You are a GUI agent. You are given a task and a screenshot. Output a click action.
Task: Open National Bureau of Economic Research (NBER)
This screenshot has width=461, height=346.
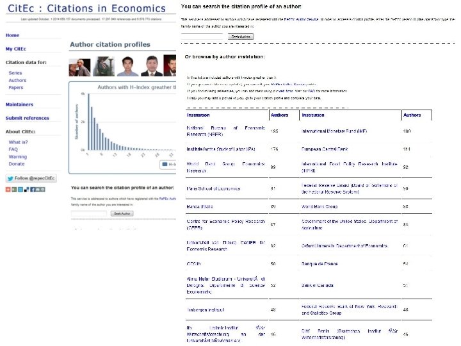pyautogui.click(x=226, y=131)
